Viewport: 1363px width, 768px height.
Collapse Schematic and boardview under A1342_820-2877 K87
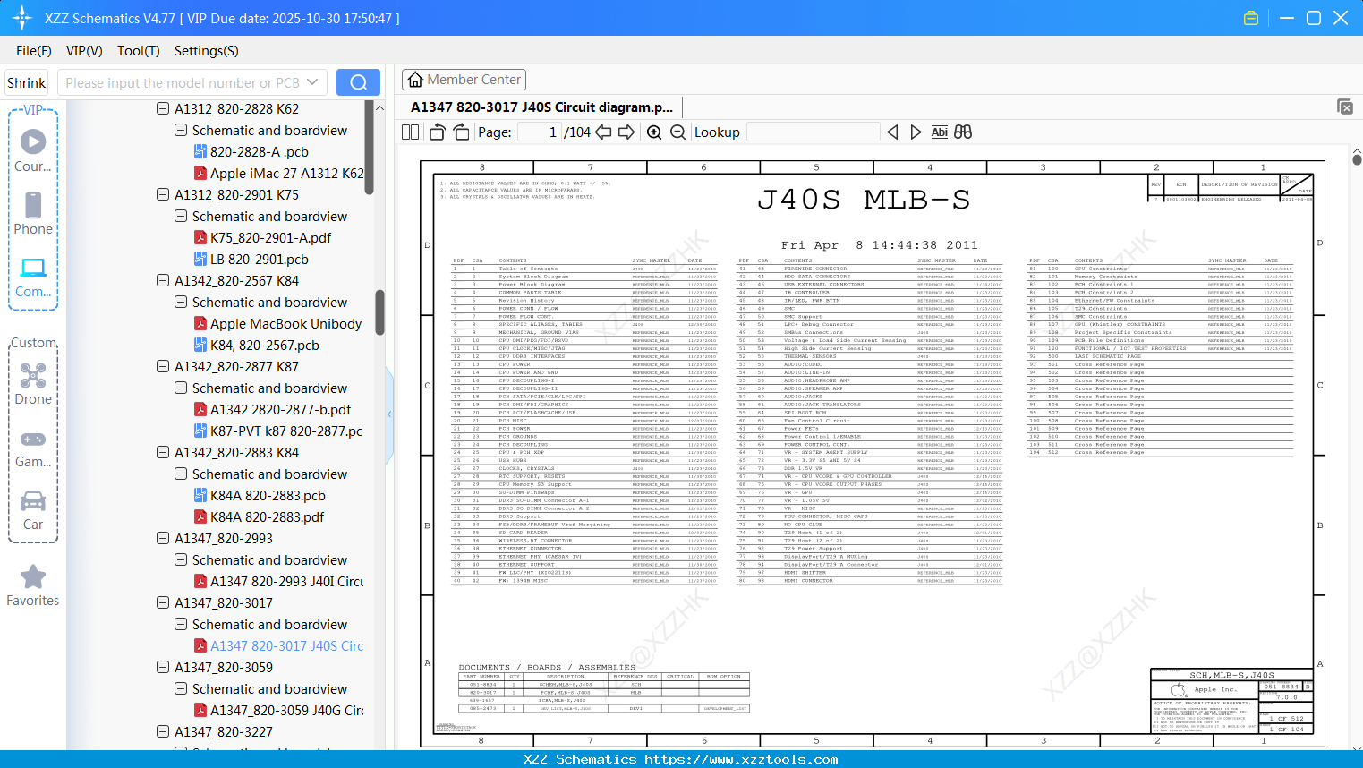pyautogui.click(x=181, y=388)
